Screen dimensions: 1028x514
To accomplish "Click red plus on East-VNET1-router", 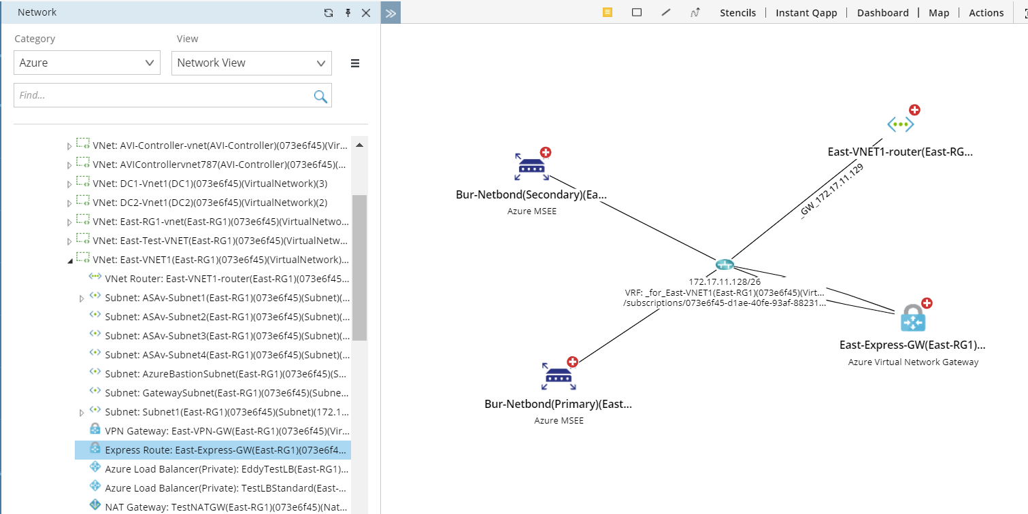I will pyautogui.click(x=915, y=110).
